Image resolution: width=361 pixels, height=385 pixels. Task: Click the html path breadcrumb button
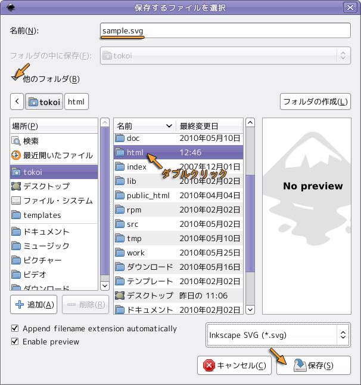pyautogui.click(x=76, y=101)
